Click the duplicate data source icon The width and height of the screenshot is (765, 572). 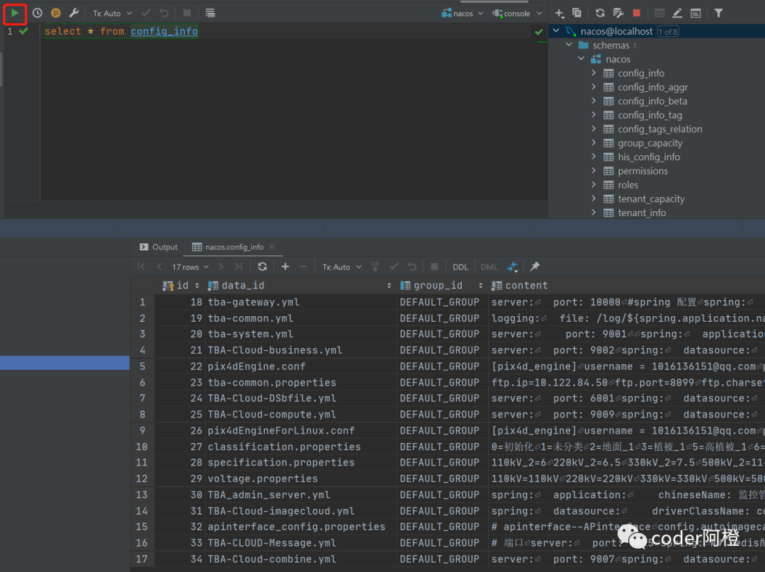coord(577,13)
